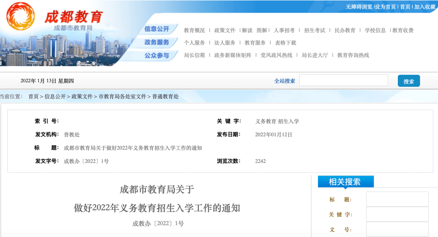438x237 pixels.
Task: Click the 成都教育 phoenix logo icon
Action: [21, 16]
